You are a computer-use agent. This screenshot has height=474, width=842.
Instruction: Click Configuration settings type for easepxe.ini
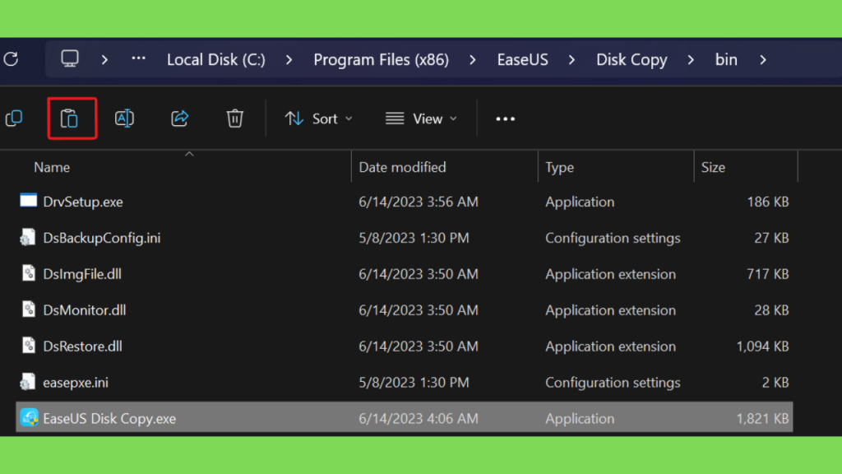pyautogui.click(x=613, y=382)
